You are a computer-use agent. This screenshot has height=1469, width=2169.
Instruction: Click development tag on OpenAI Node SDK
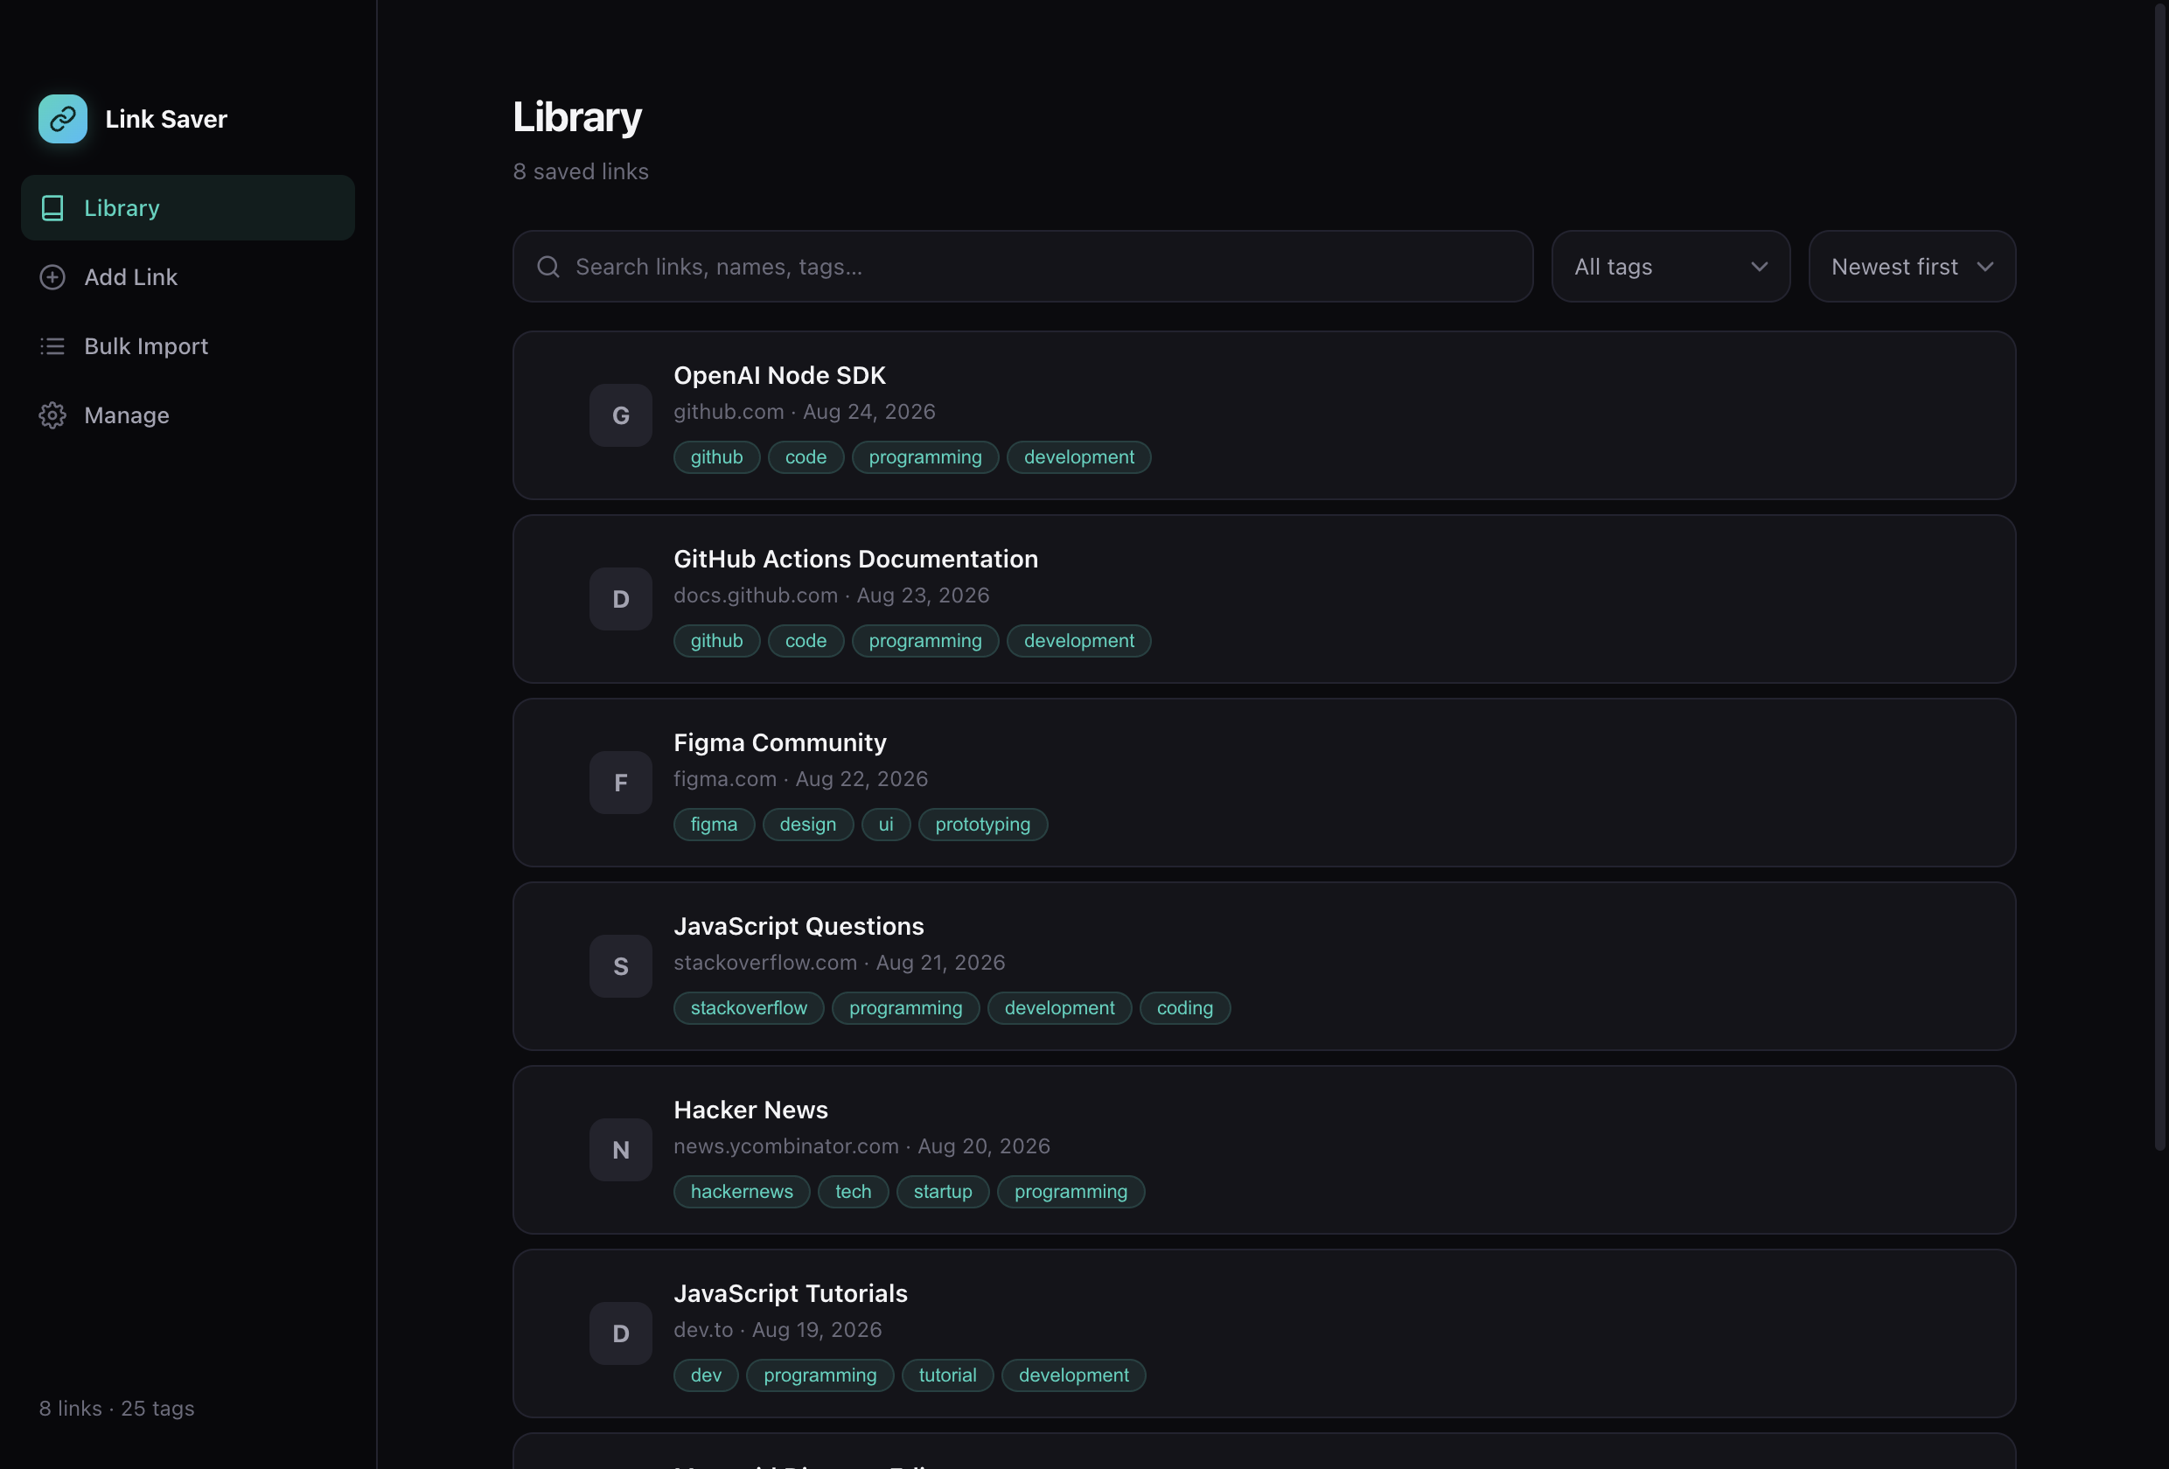click(1079, 457)
